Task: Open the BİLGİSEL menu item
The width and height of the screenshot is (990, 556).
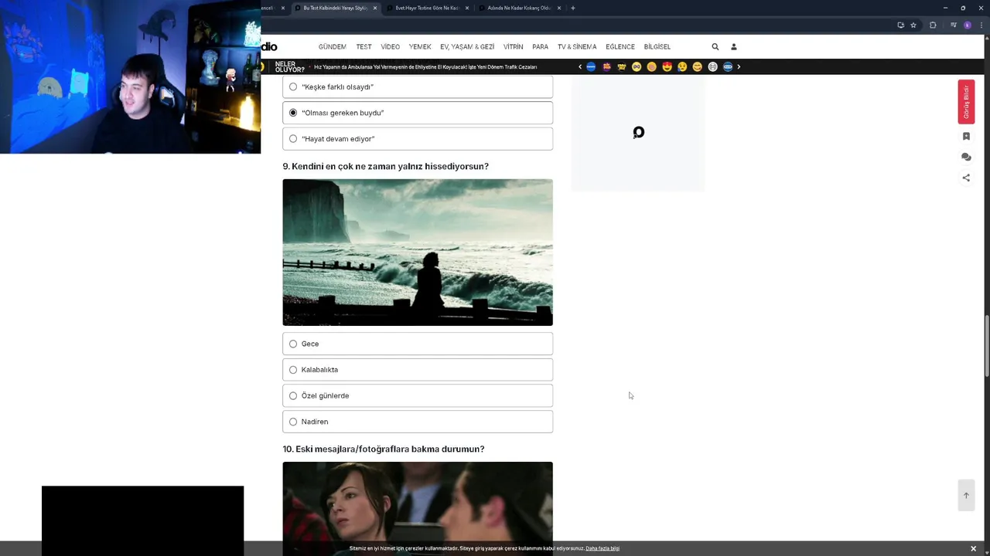Action: click(657, 47)
